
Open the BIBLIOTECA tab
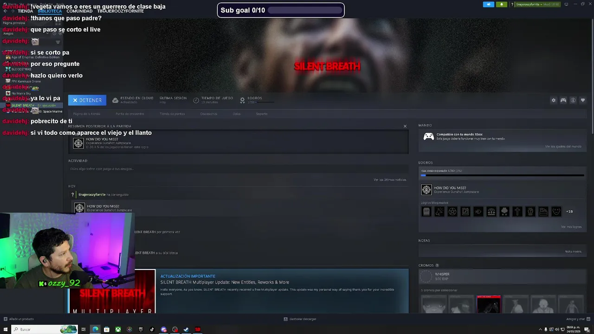point(50,11)
